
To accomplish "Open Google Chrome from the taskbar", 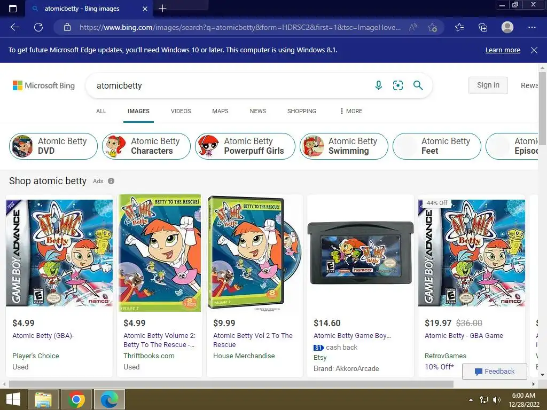I will pos(76,399).
